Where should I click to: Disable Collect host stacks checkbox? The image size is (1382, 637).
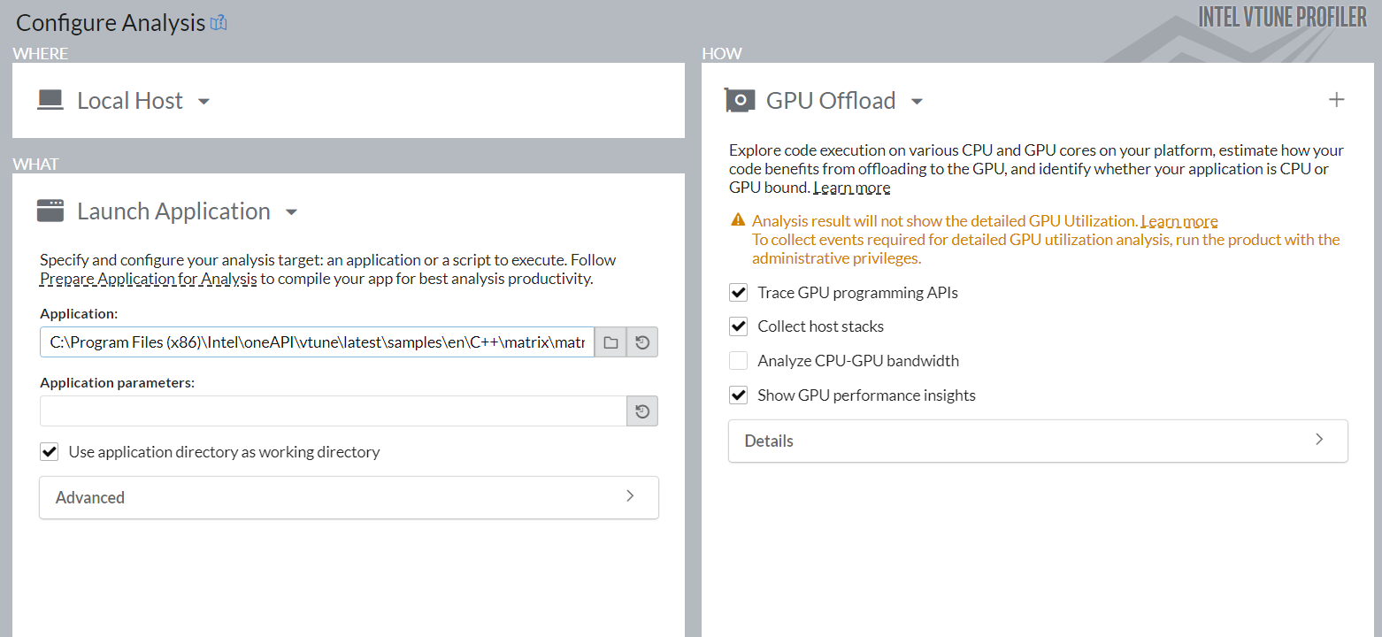[x=739, y=326]
